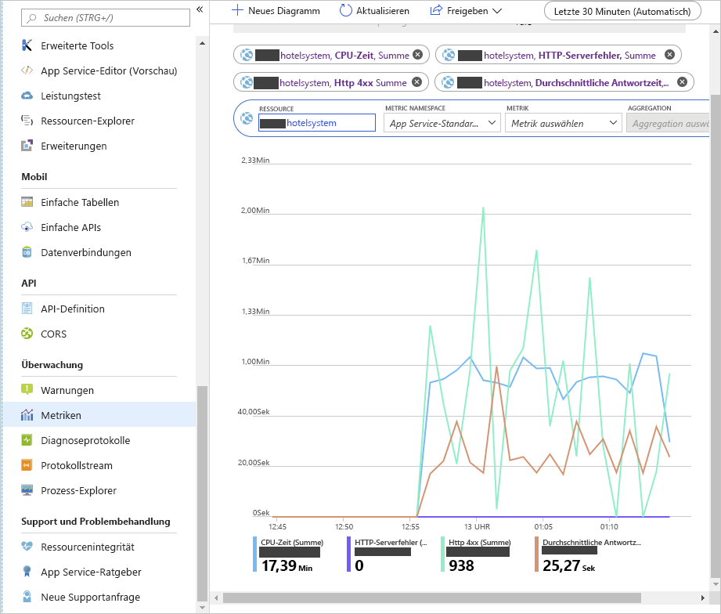Viewport: 721px width, 614px height.
Task: Click the Einfache Tabellen table icon
Action: pyautogui.click(x=27, y=202)
